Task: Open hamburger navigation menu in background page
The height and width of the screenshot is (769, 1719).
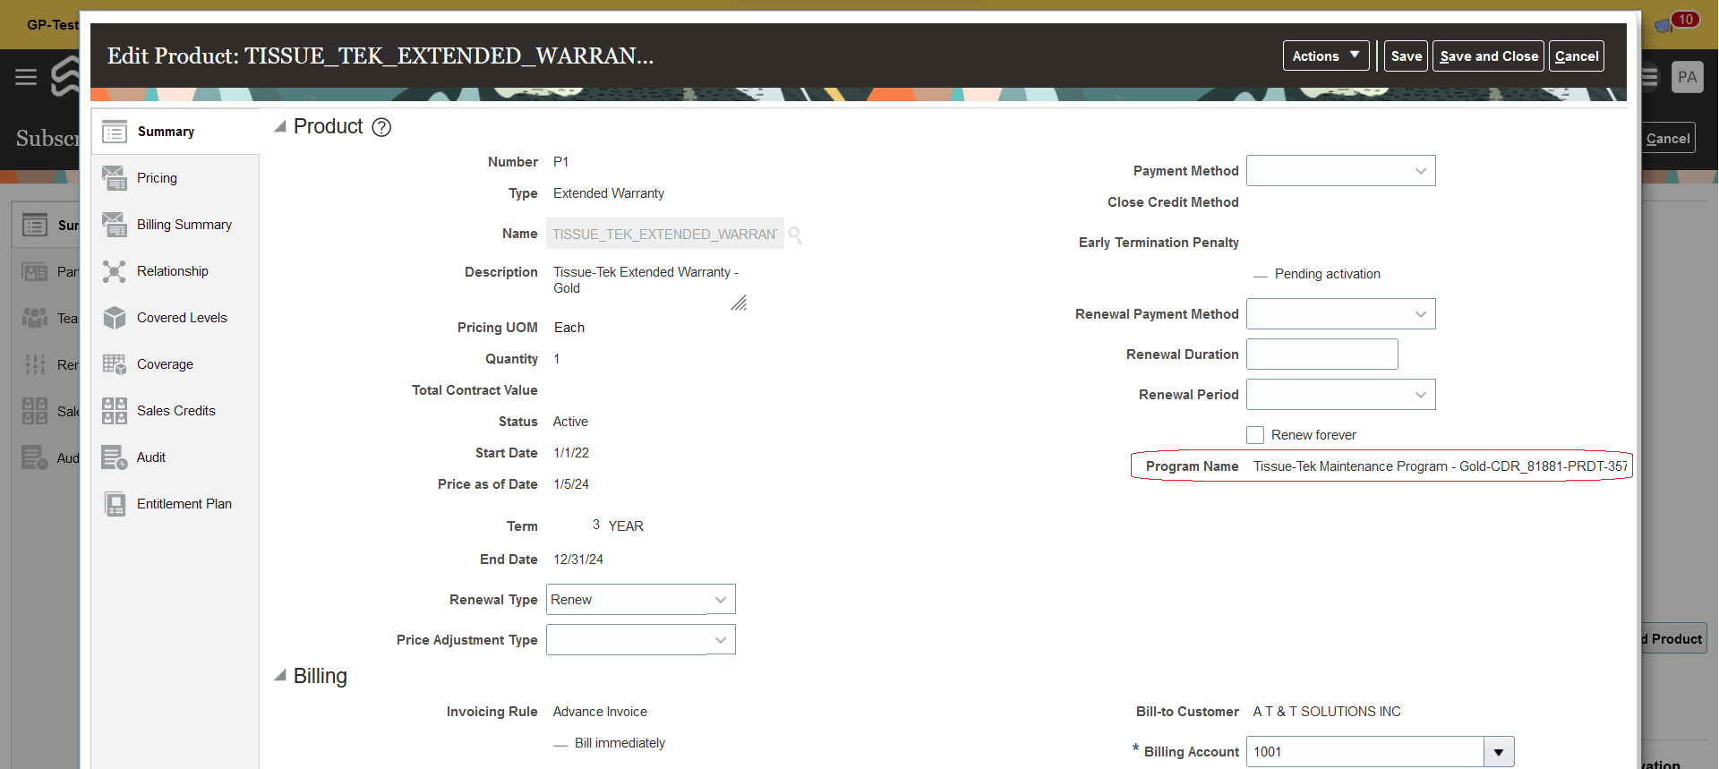Action: (26, 77)
